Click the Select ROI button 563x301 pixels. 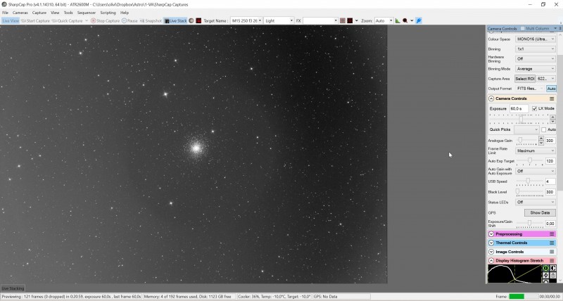pyautogui.click(x=525, y=79)
